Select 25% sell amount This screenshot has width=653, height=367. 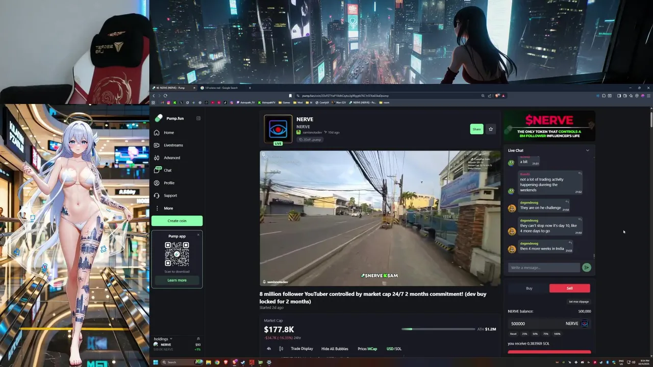[x=524, y=334]
